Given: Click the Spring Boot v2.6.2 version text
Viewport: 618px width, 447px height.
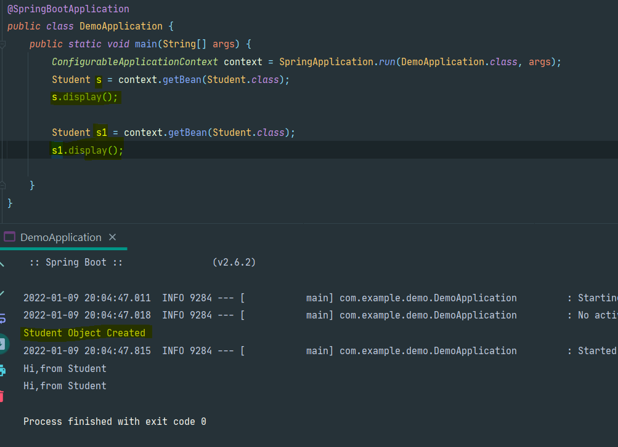Looking at the screenshot, I should 234,263.
